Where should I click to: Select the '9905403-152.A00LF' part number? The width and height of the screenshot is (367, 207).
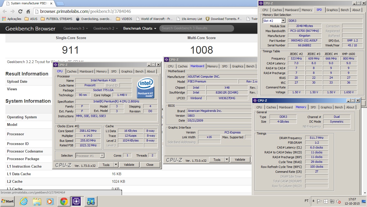click(x=304, y=40)
